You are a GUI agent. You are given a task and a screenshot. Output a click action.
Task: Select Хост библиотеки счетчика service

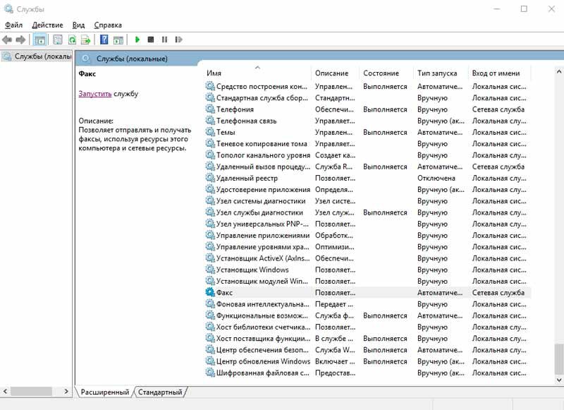click(x=367, y=327)
